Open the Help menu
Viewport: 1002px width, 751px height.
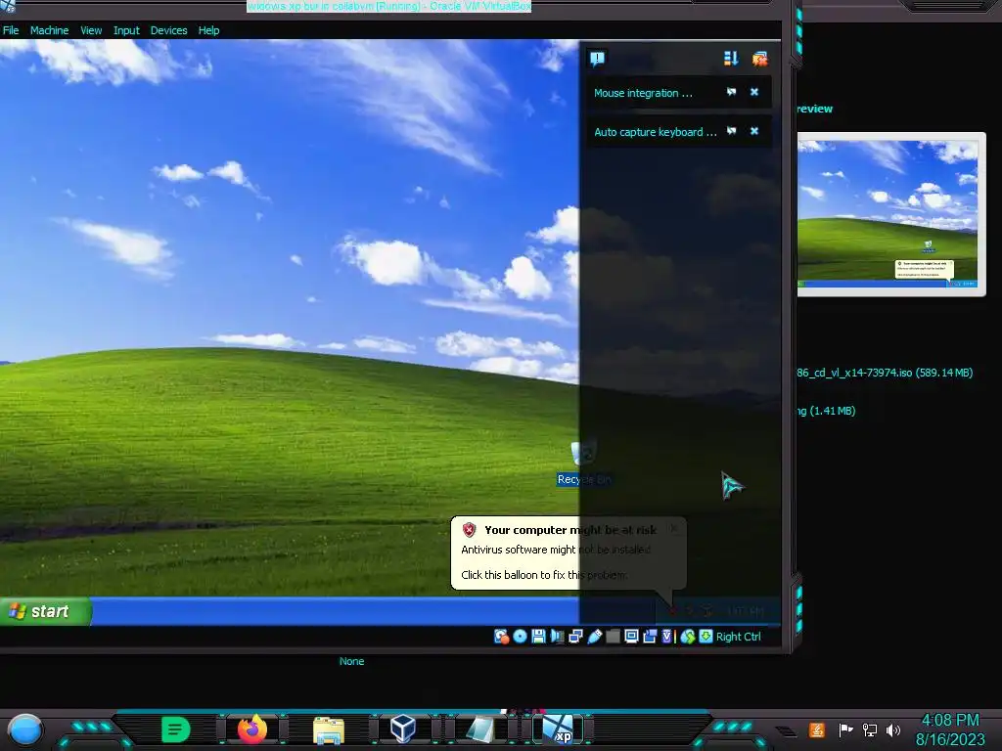pyautogui.click(x=208, y=30)
